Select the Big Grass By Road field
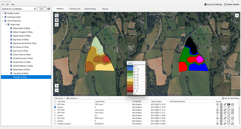This screenshot has height=129, width=241. click(24, 43)
